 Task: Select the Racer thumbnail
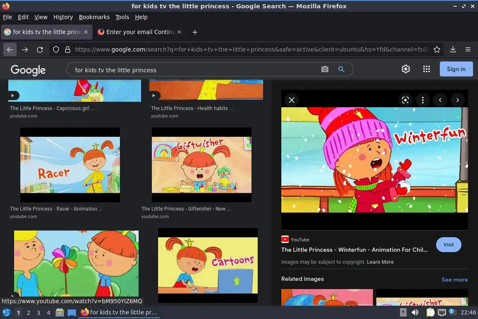[x=70, y=165]
